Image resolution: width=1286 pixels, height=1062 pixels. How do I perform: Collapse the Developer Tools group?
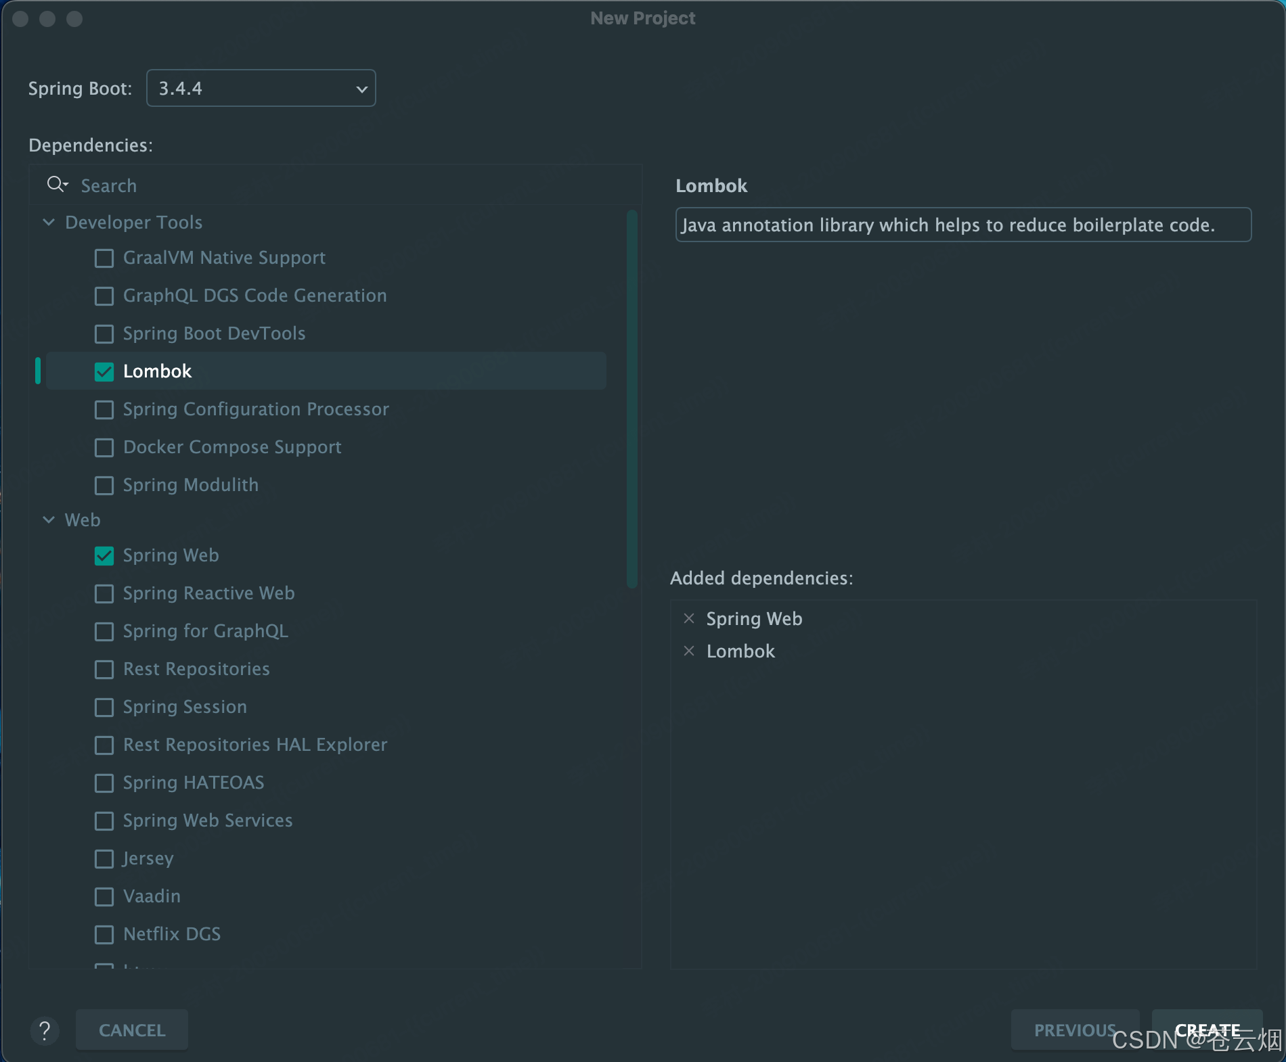pos(49,222)
